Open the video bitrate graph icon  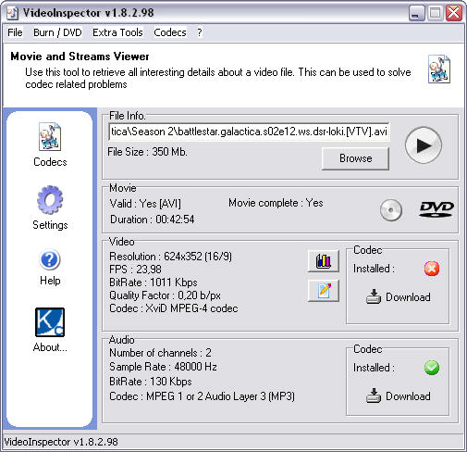[324, 261]
